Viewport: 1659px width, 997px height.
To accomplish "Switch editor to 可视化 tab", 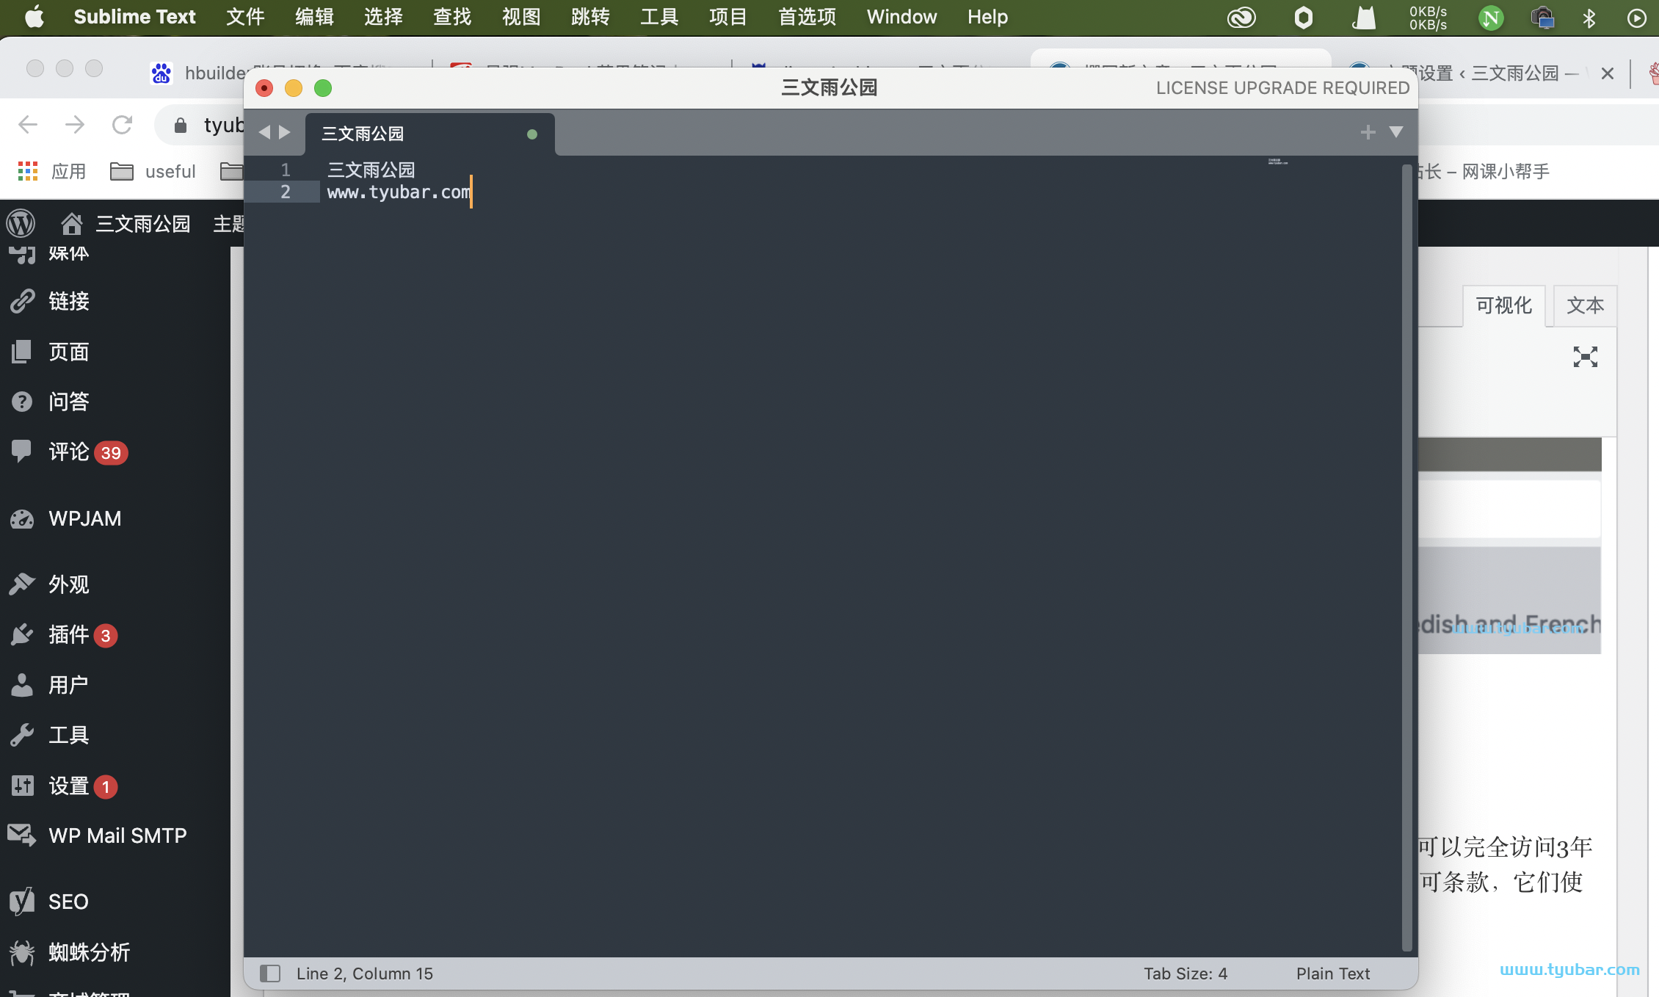I will pyautogui.click(x=1503, y=305).
